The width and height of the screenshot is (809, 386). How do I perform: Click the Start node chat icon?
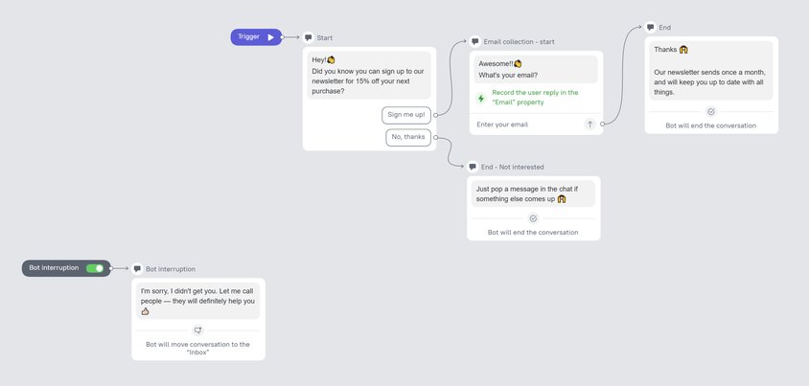(x=309, y=37)
